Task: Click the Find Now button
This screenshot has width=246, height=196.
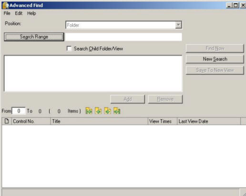Action: point(215,48)
